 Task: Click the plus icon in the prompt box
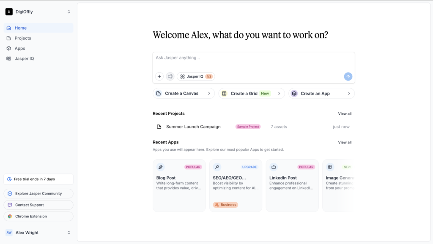click(x=159, y=76)
